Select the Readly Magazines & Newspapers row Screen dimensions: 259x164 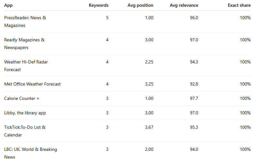tap(127, 44)
